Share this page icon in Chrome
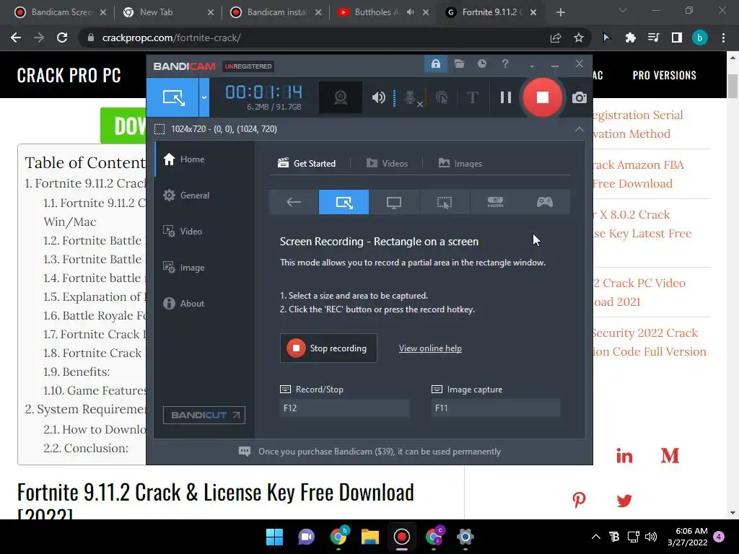The height and width of the screenshot is (554, 739). pos(556,38)
